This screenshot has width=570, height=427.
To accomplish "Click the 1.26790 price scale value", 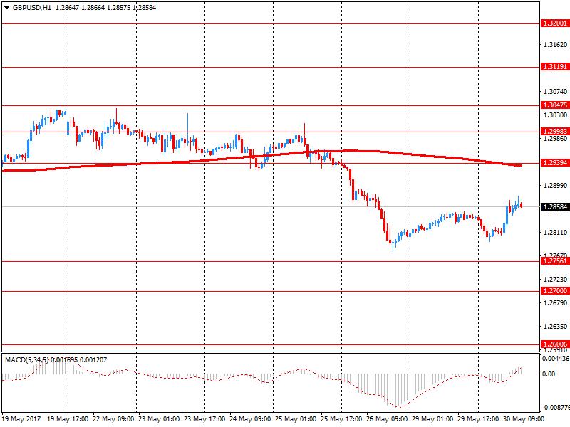I will 556,303.
